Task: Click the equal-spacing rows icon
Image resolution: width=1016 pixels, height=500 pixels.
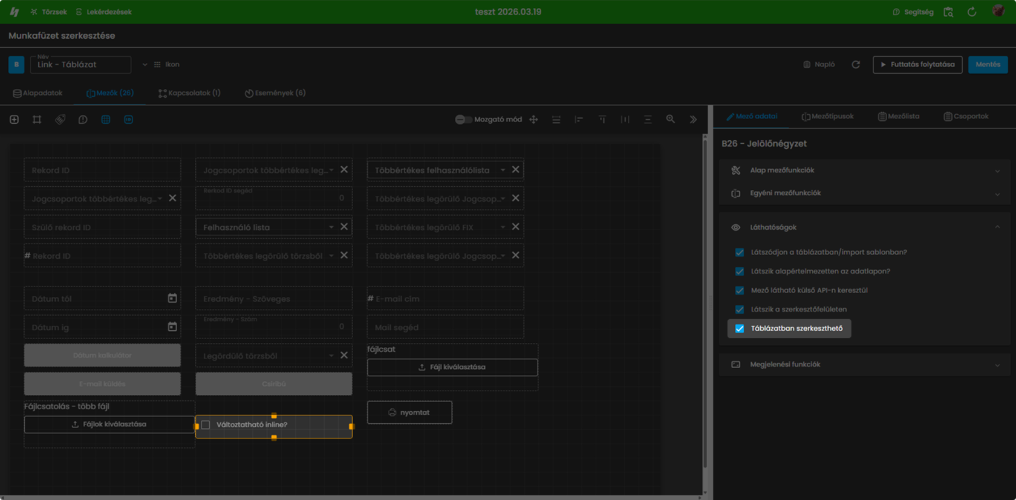Action: tap(556, 120)
